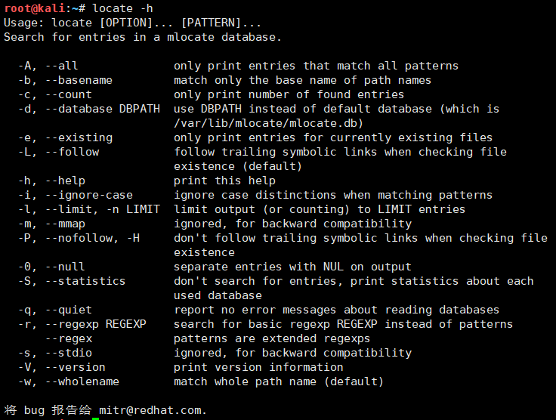Screen dimensions: 556x420
Task: Click the --limit, -n LIMIT option
Action: click(x=103, y=209)
